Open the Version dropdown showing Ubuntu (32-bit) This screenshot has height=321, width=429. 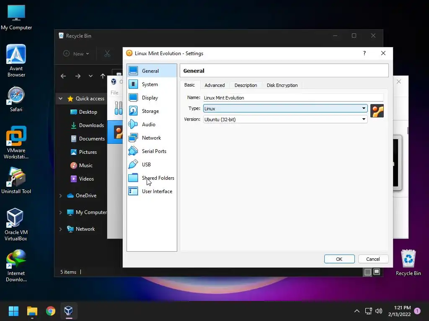pos(285,119)
